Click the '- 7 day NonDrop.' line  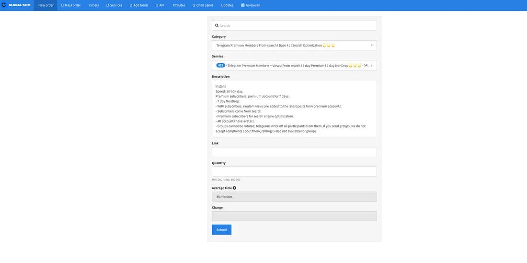(x=228, y=101)
